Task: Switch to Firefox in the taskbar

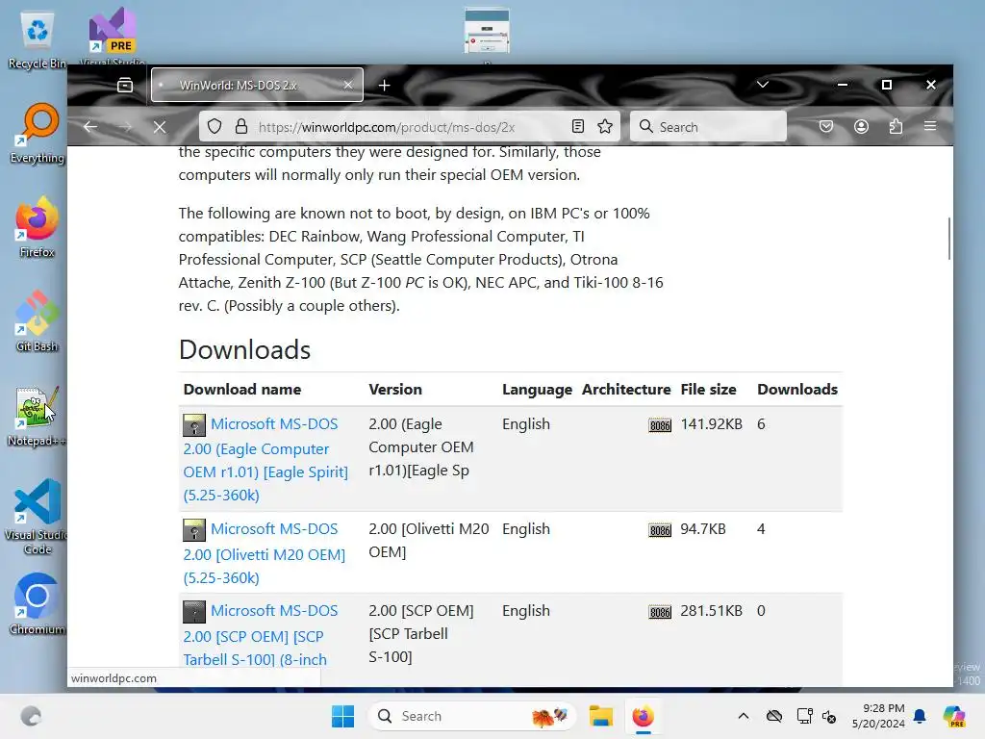Action: [644, 716]
